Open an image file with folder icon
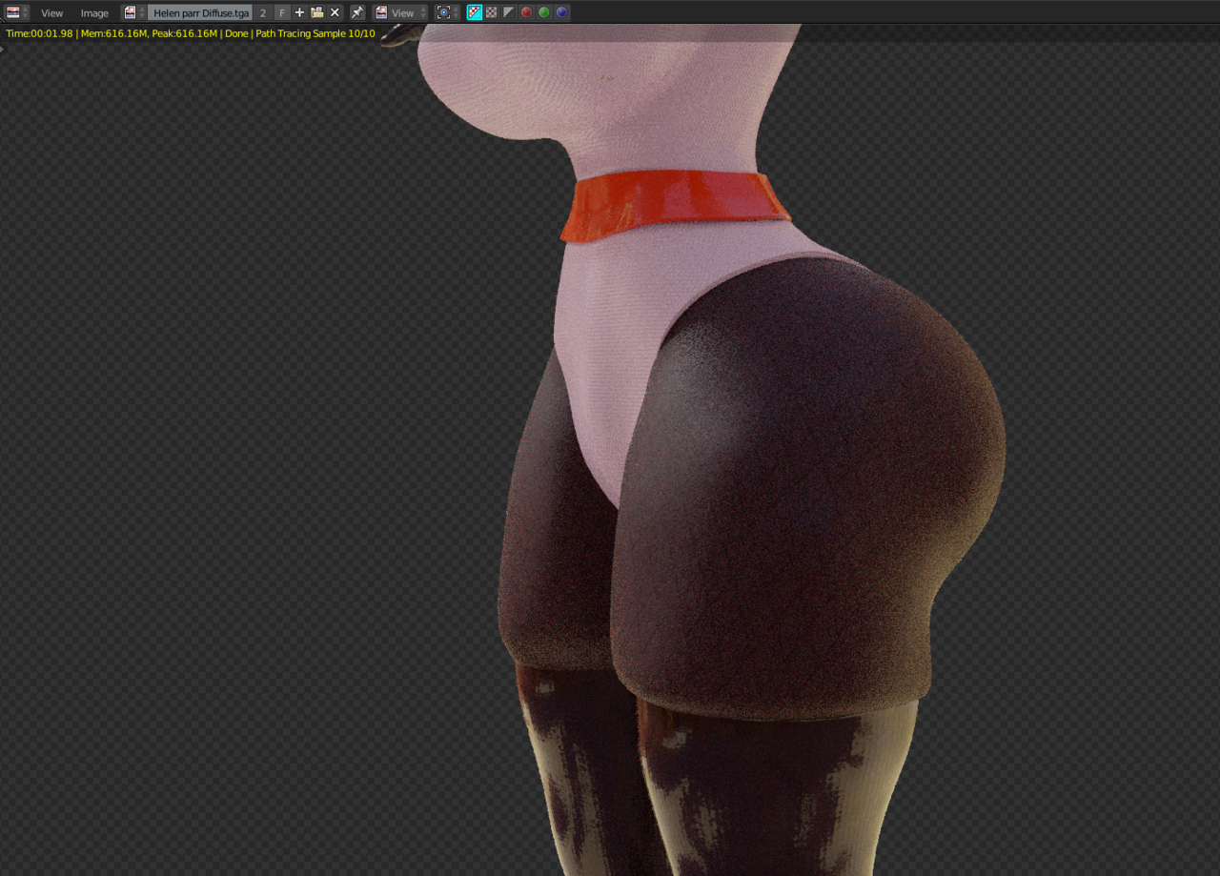Screen dimensions: 1220x876 tap(317, 12)
